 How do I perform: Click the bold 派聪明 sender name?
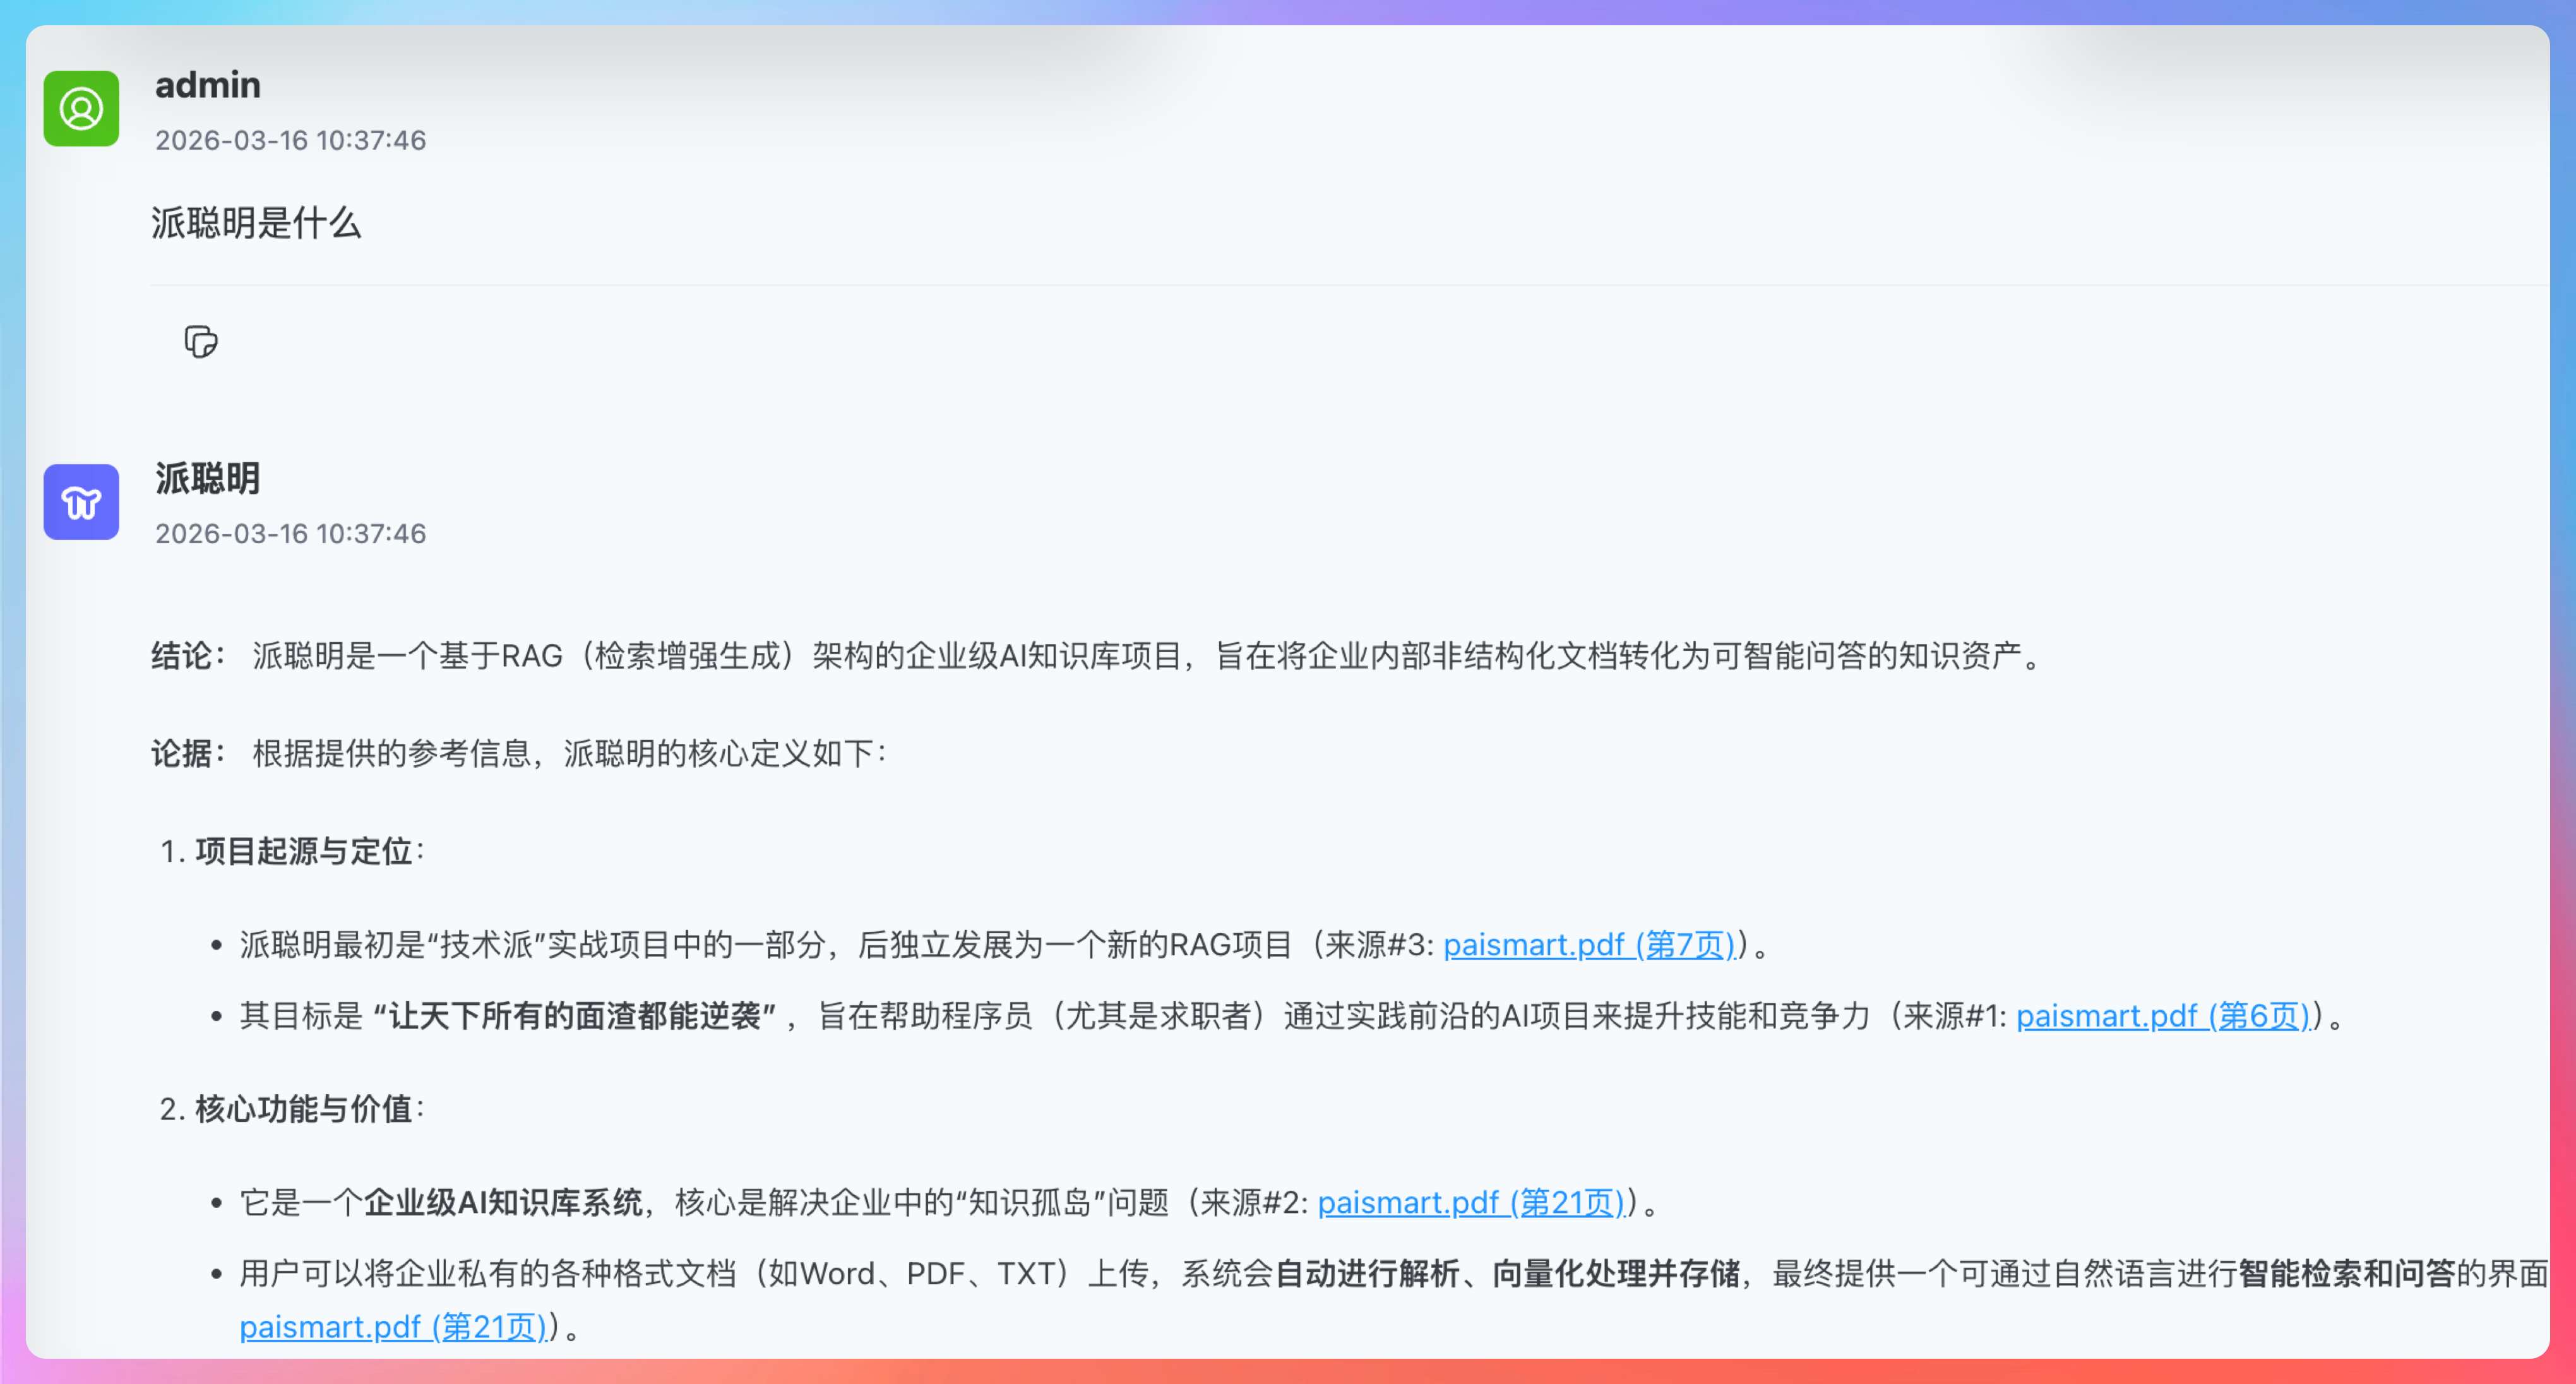[208, 478]
